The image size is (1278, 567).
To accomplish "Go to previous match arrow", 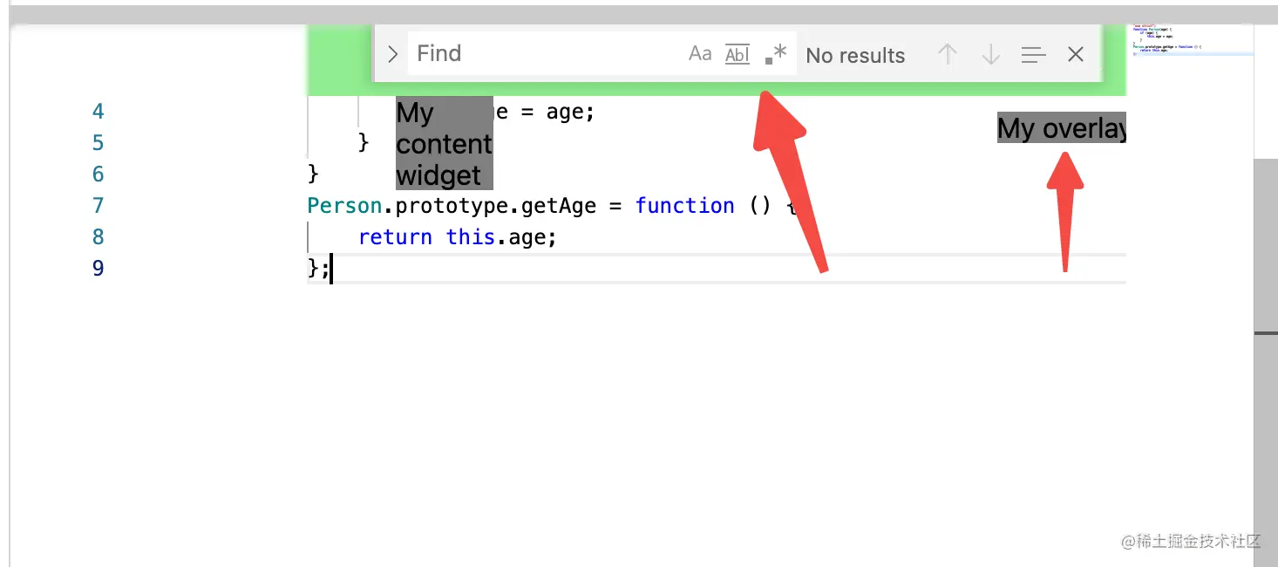I will [947, 55].
